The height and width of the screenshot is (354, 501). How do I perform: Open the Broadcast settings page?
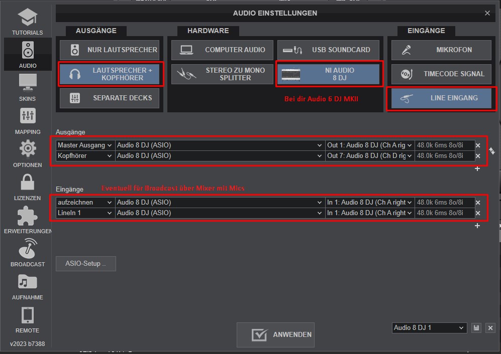point(28,253)
